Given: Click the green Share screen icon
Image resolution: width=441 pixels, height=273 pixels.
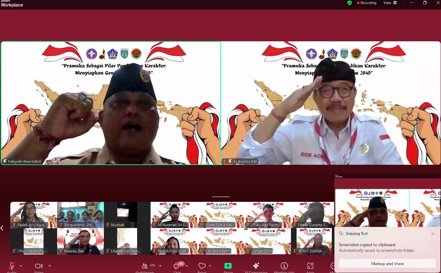Looking at the screenshot, I should click(228, 266).
